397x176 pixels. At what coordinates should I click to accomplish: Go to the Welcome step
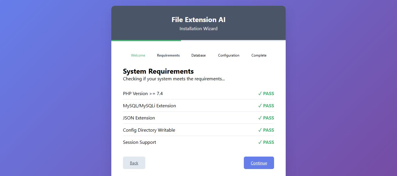click(138, 55)
